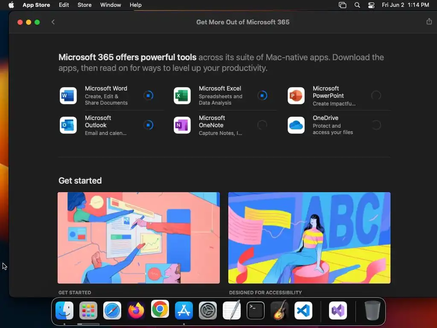Open TextEdit from the dock

click(x=232, y=310)
